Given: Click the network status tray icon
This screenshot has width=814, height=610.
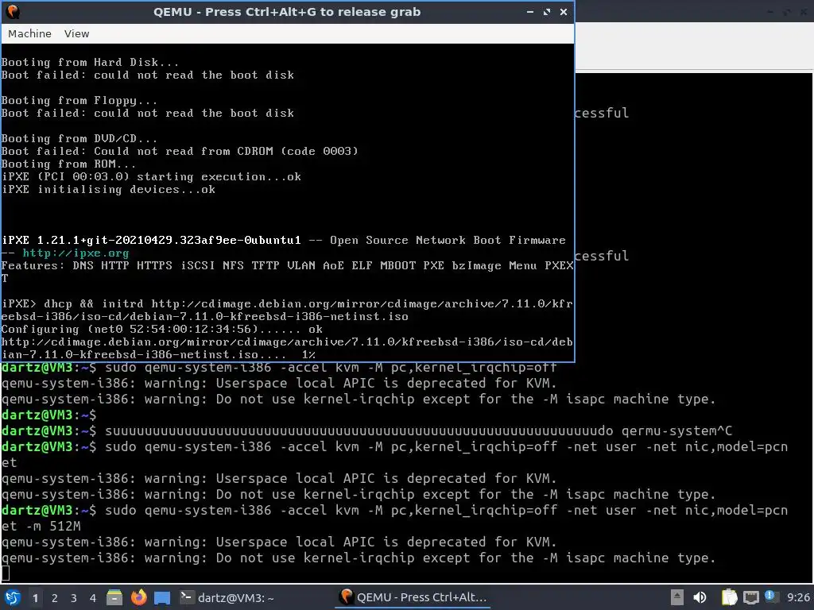Looking at the screenshot, I should 750,597.
